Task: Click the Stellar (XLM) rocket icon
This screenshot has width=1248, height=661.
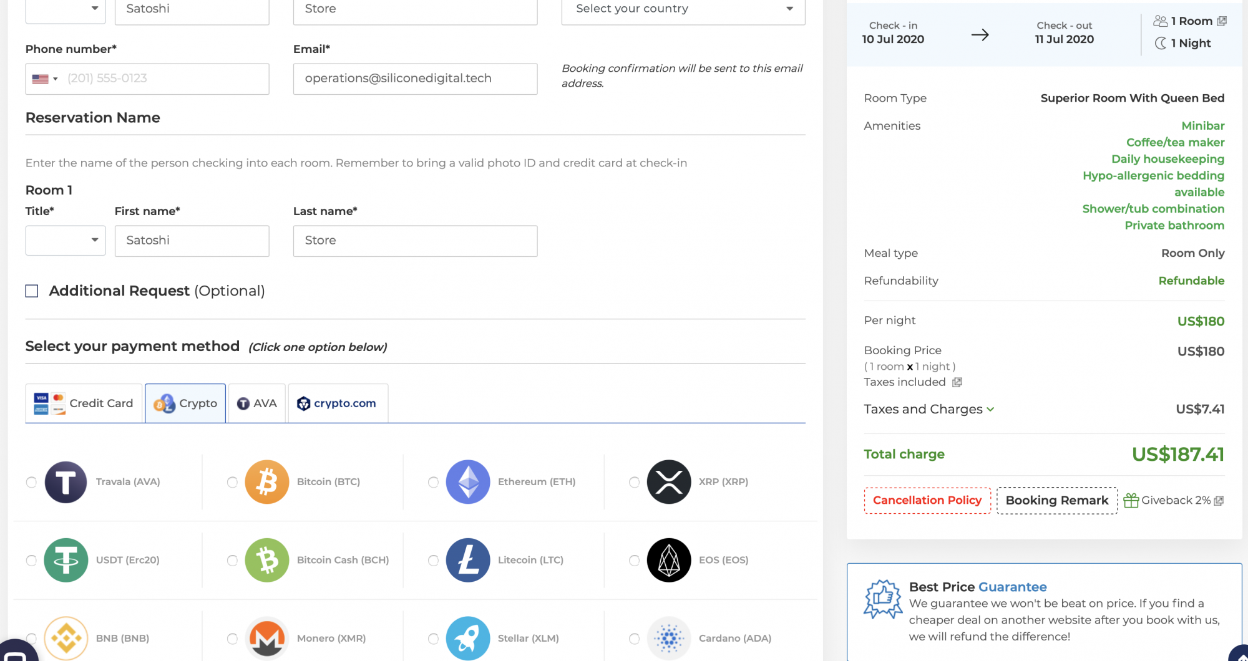Action: coord(468,638)
